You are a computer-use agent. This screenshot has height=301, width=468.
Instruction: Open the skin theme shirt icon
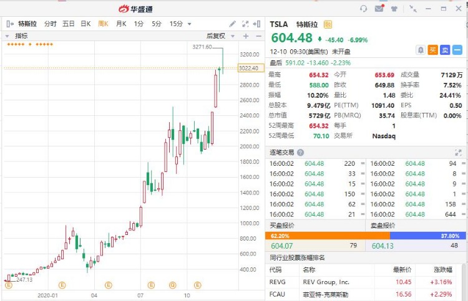[x=394, y=9]
